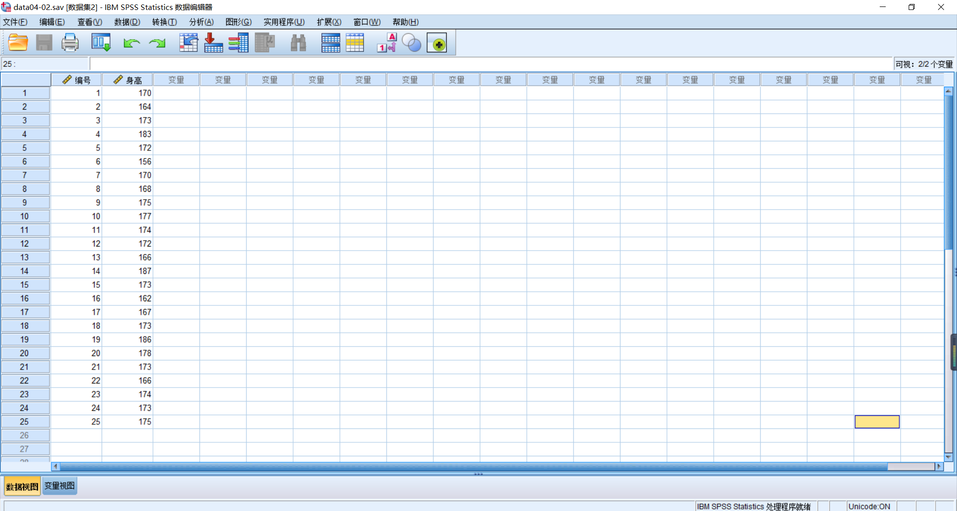Click height value 167 in row 17
Image resolution: width=957 pixels, height=511 pixels.
click(x=128, y=312)
